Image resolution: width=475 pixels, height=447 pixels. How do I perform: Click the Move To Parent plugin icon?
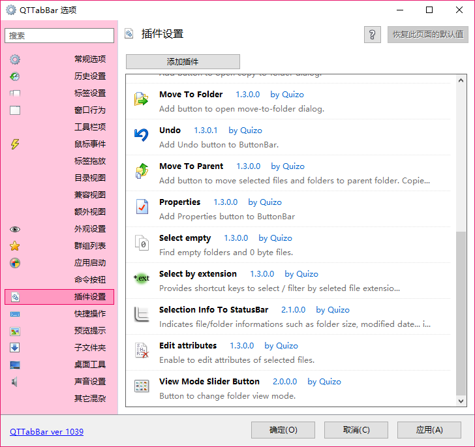tap(142, 171)
